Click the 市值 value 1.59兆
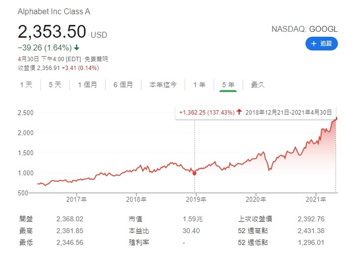 (192, 219)
